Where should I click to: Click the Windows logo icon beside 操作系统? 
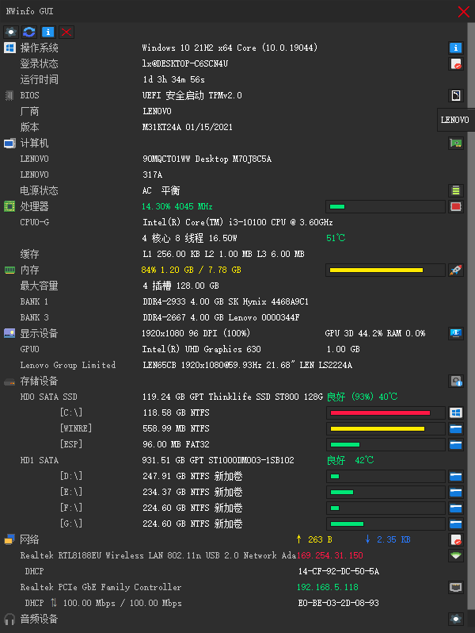9,48
